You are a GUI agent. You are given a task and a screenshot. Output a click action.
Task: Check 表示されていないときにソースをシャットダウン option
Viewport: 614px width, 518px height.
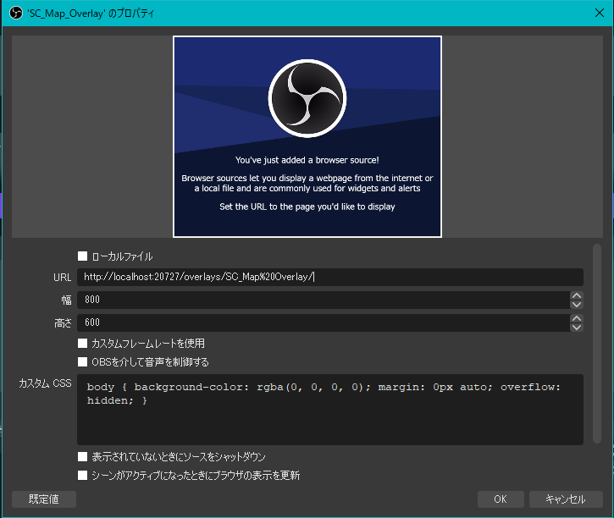click(82, 456)
